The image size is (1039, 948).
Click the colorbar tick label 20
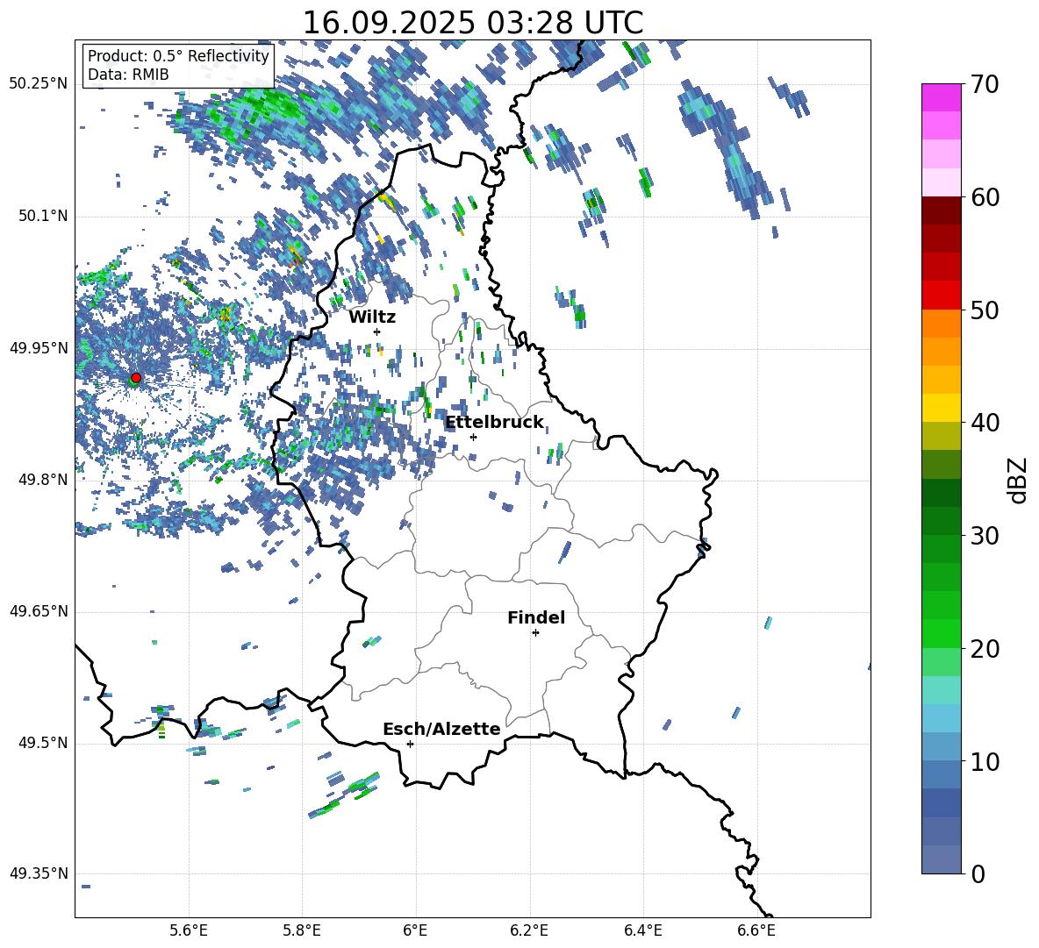coord(985,649)
